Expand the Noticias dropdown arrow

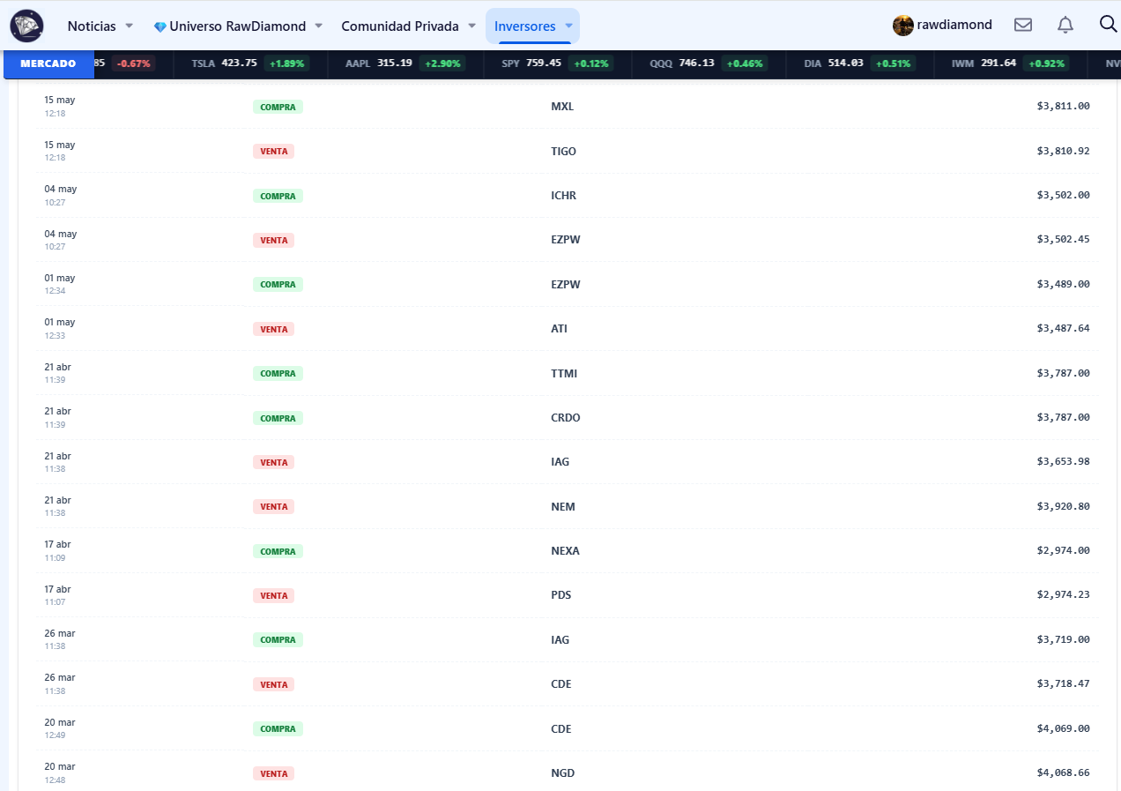click(130, 26)
